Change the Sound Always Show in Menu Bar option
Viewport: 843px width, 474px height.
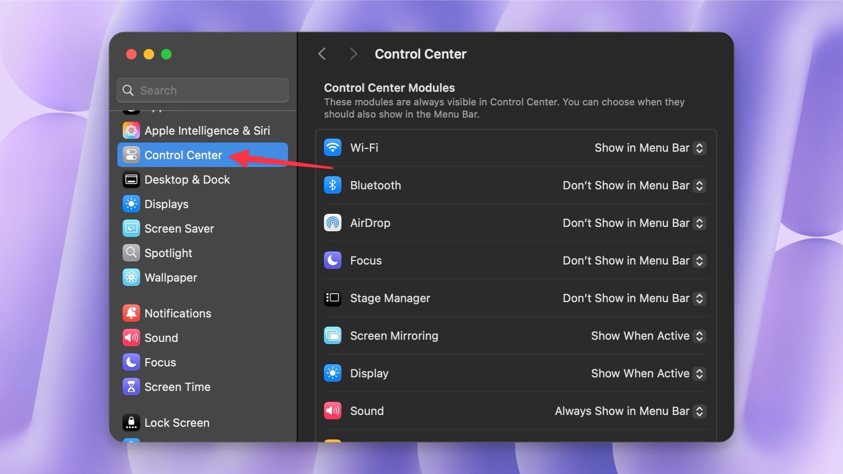pyautogui.click(x=699, y=411)
